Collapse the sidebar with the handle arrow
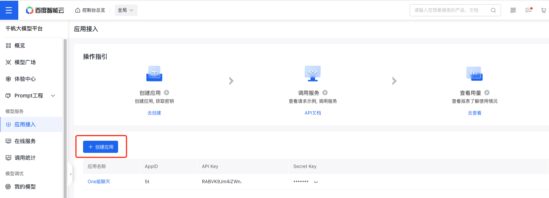Viewport: 549px width, 198px height. point(70,174)
